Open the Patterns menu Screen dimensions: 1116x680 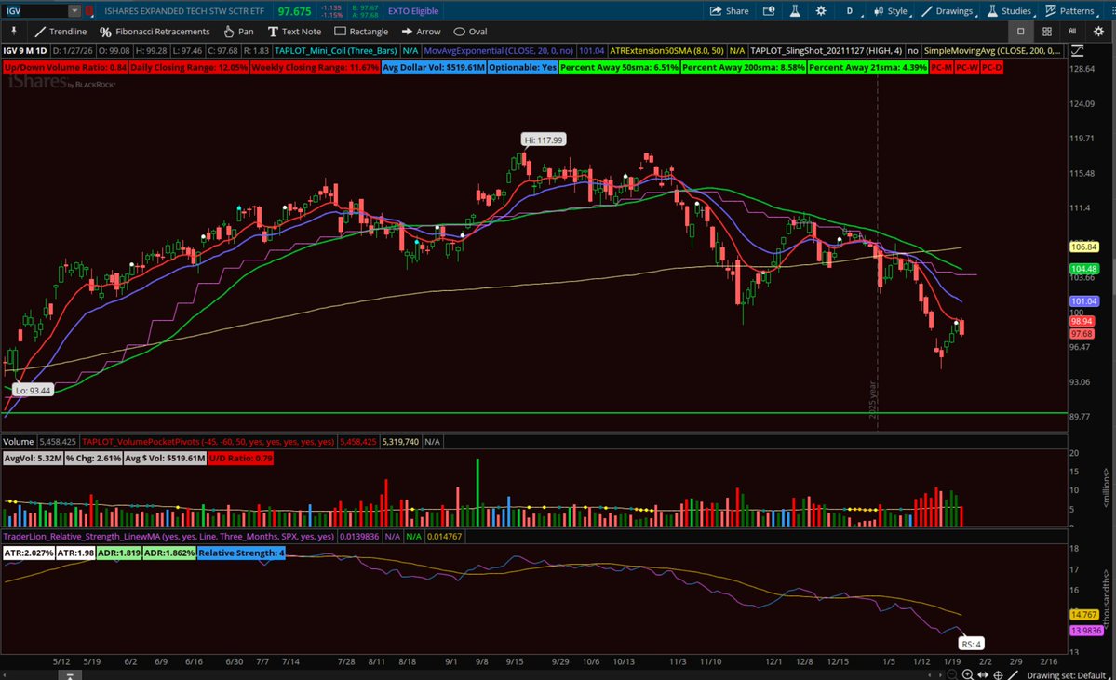pyautogui.click(x=1070, y=10)
